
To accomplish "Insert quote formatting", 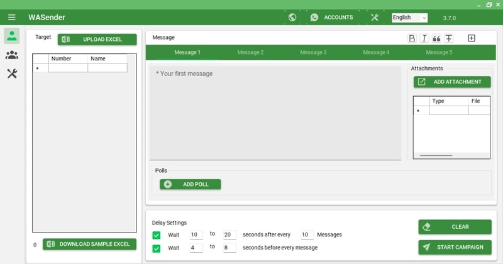I will (x=436, y=38).
